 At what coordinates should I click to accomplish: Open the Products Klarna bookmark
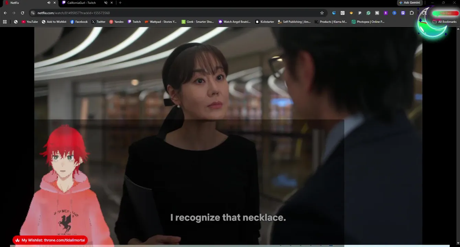tap(331, 22)
